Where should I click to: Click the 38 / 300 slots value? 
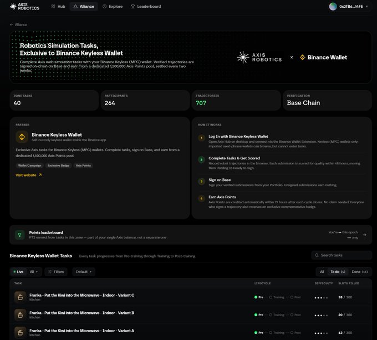point(345,297)
